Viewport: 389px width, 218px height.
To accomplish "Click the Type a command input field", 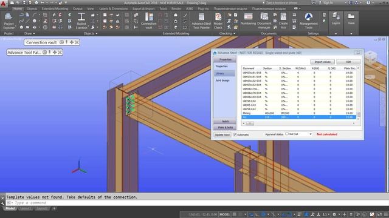I will pyautogui.click(x=196, y=203).
